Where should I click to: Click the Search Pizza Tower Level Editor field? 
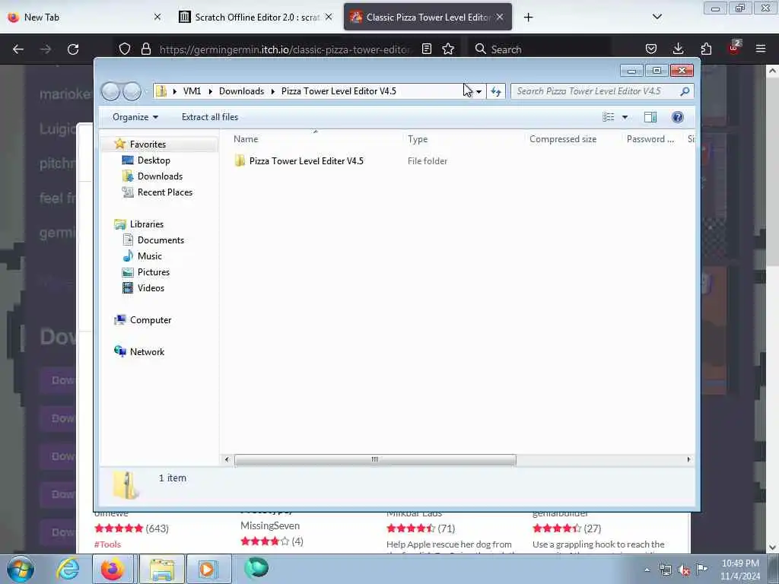[x=595, y=91]
